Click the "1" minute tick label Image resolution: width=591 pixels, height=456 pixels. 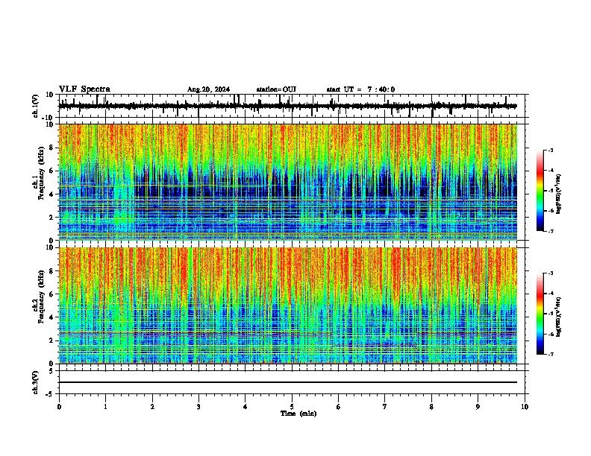[105, 407]
